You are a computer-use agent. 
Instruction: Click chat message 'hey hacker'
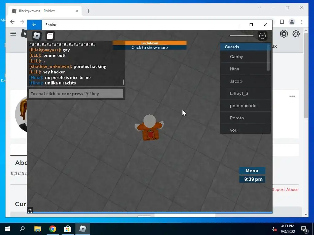[54, 72]
